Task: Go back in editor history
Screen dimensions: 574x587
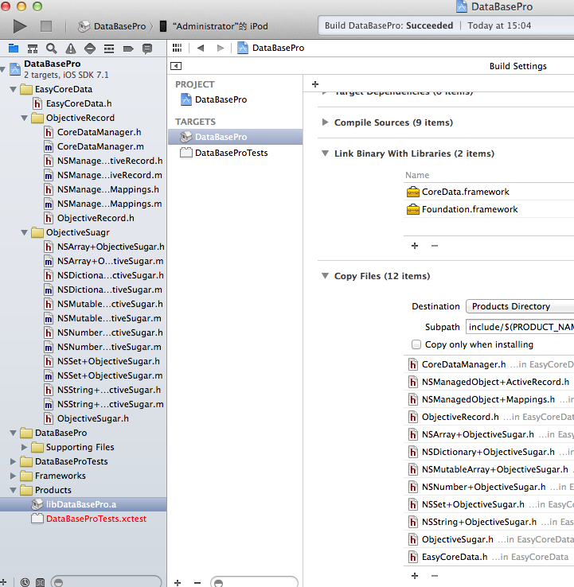Action: [201, 48]
